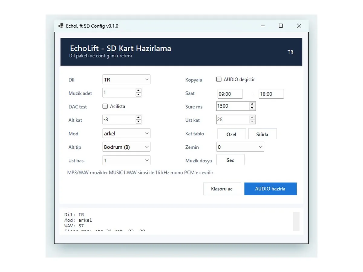The height and width of the screenshot is (272, 363).
Task: Click the AUDIO hazirla button
Action: (x=270, y=189)
